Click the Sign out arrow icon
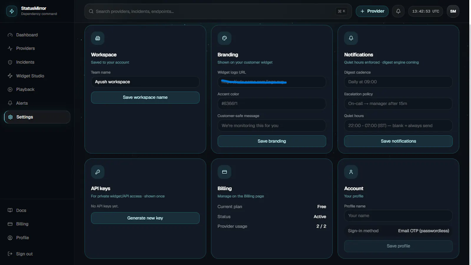471x265 pixels. (10, 254)
